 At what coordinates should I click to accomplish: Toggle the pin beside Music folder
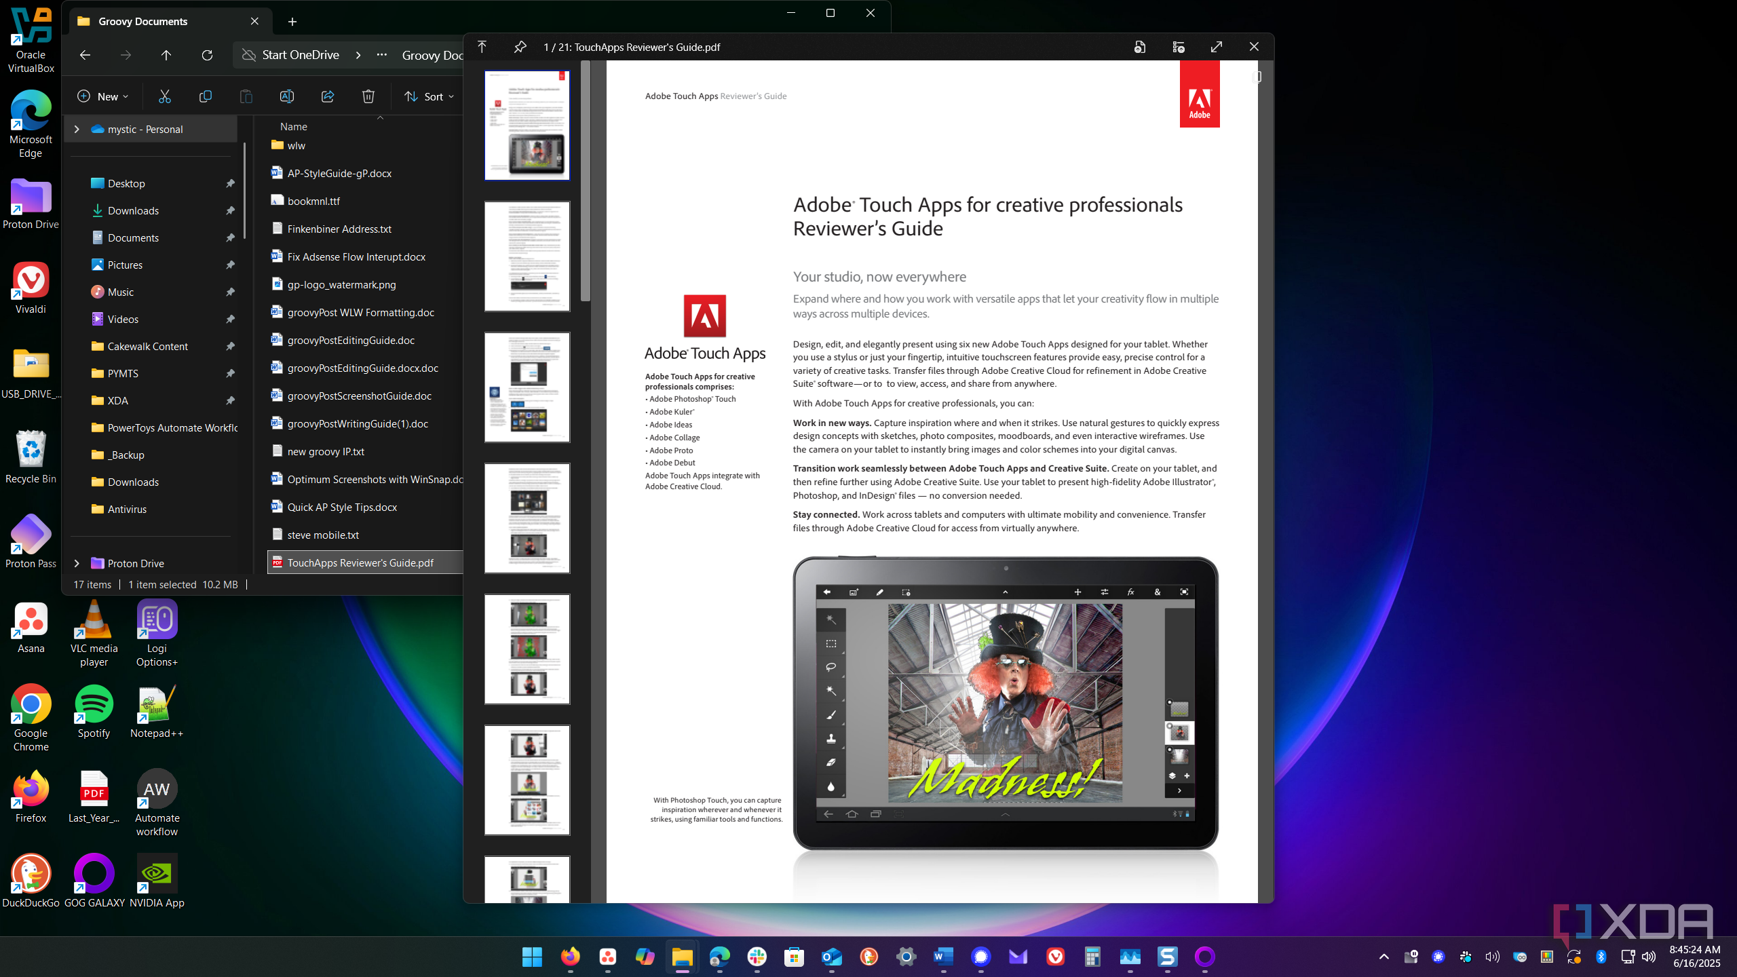point(230,292)
